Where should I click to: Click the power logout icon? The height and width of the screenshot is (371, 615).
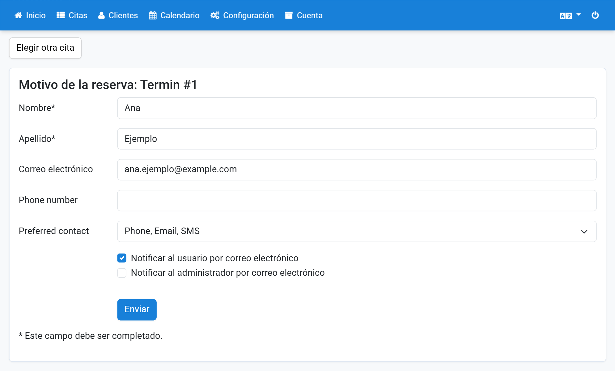tap(595, 15)
